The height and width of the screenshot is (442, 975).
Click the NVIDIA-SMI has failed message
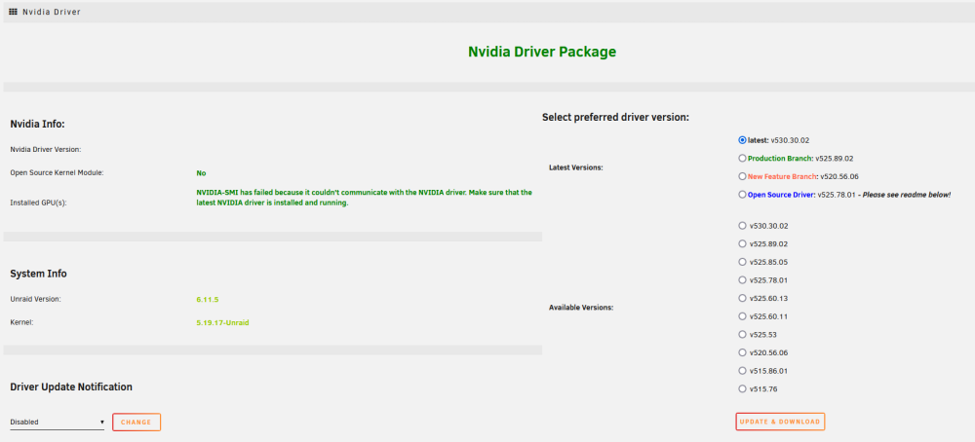point(364,198)
